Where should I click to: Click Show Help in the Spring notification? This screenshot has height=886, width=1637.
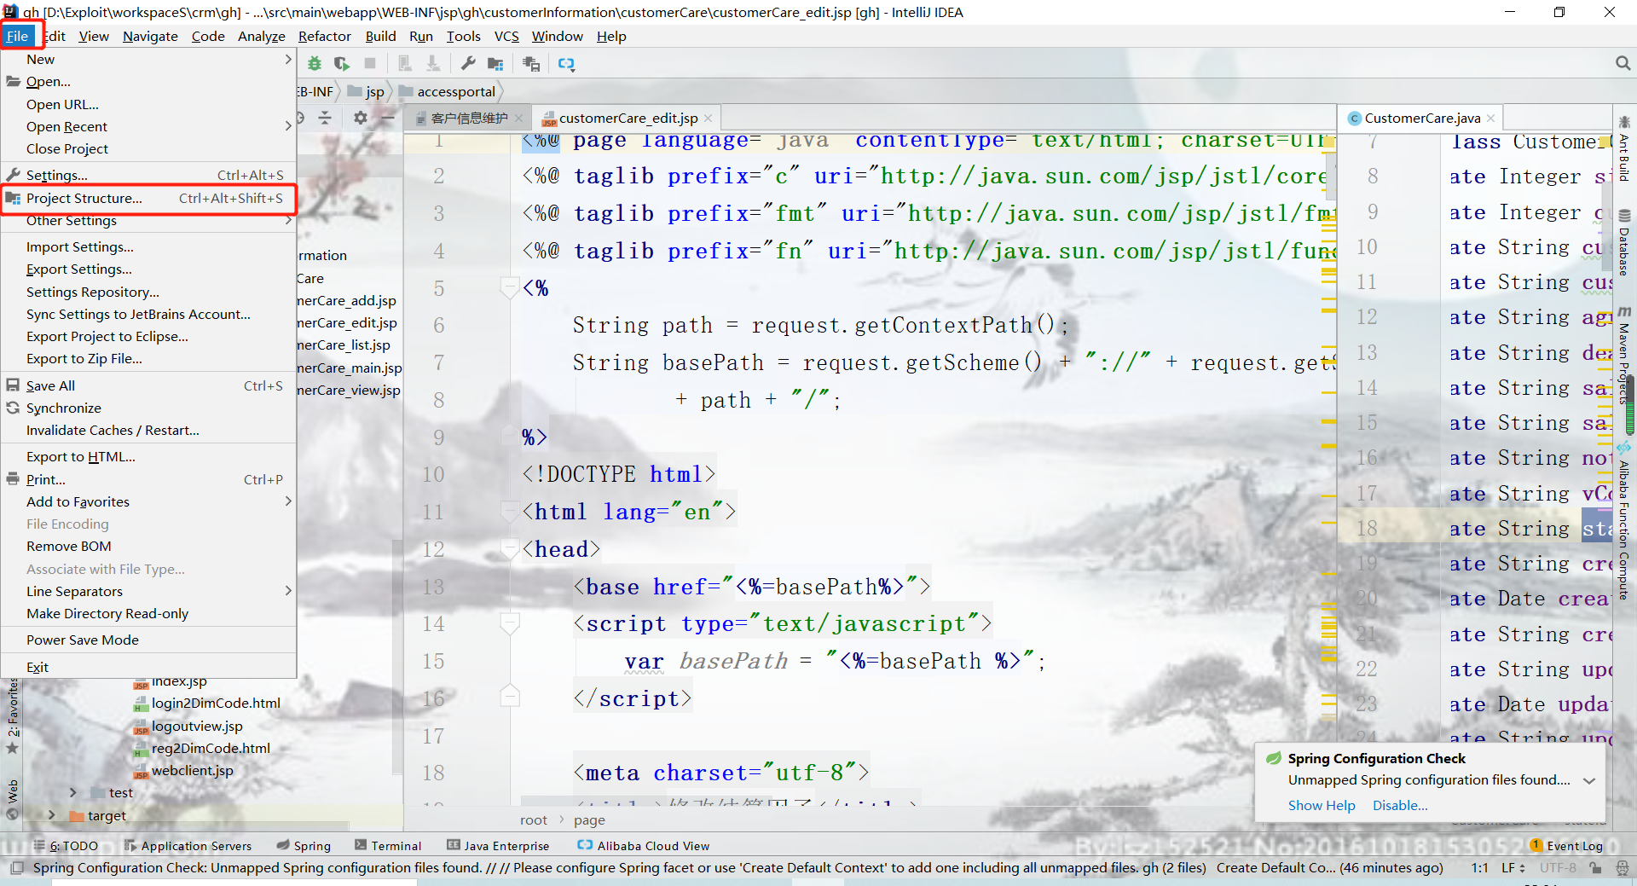click(1322, 806)
